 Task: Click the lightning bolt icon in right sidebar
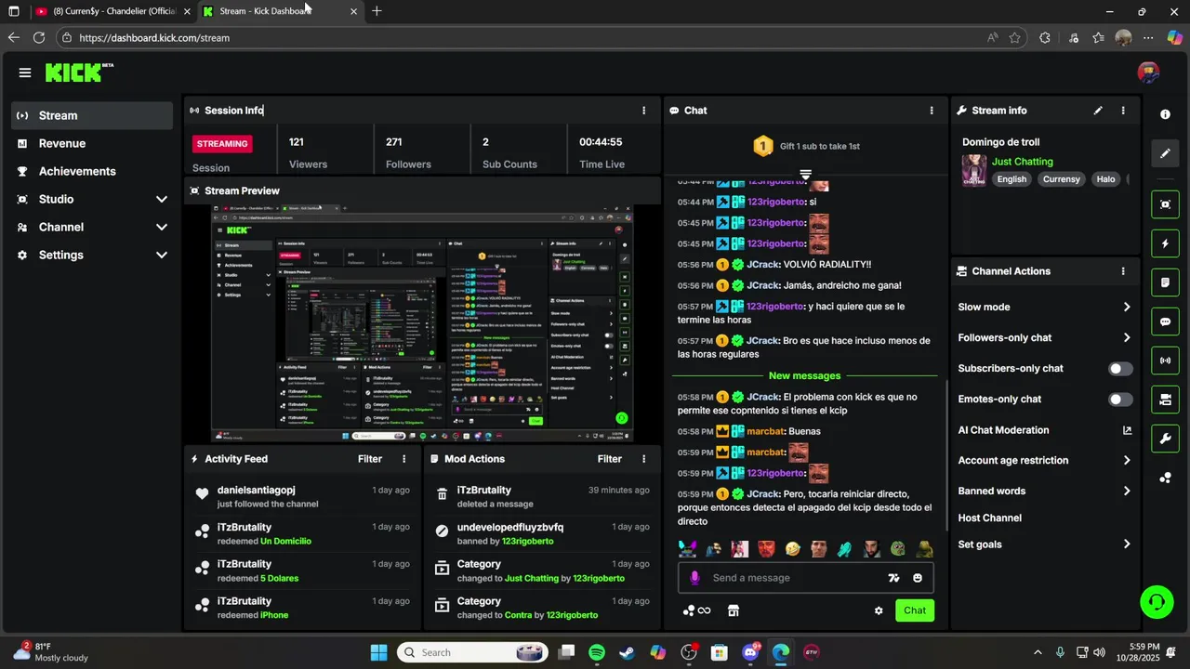[1165, 243]
